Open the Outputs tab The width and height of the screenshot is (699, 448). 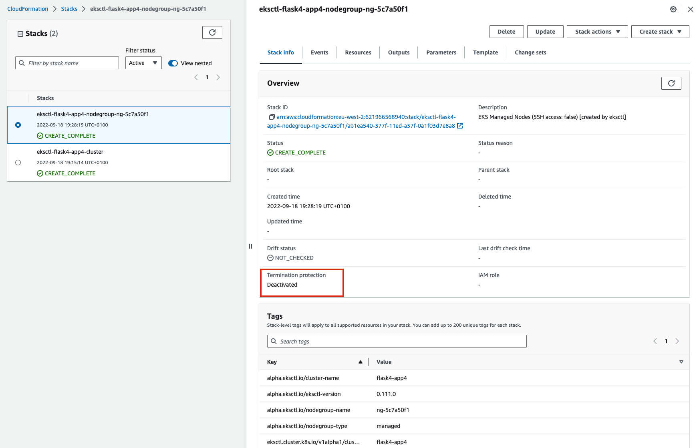[399, 52]
